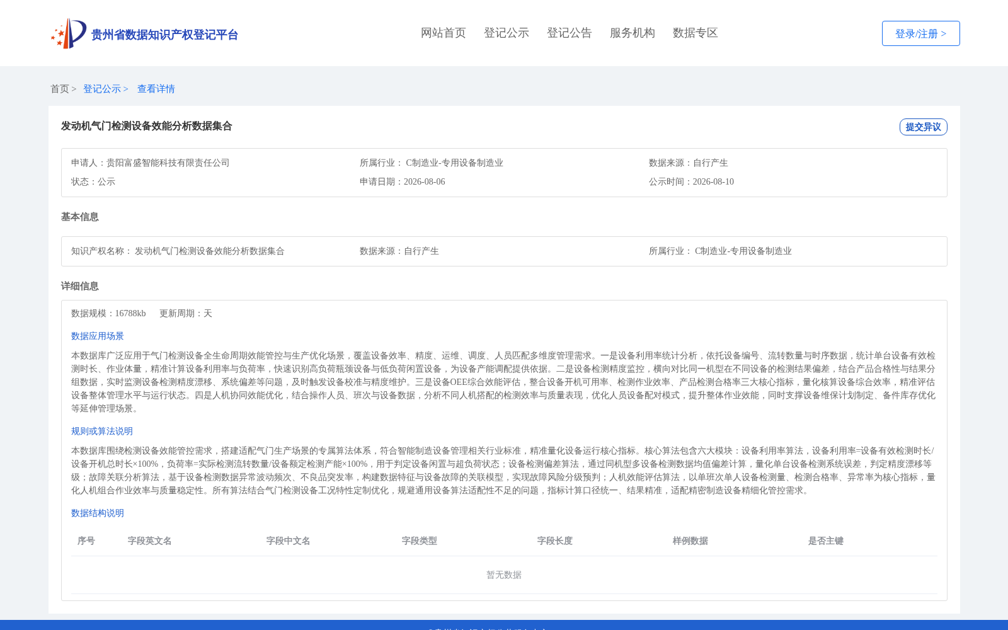The image size is (1008, 630).
Task: Click the 是否主键 column header
Action: point(826,541)
